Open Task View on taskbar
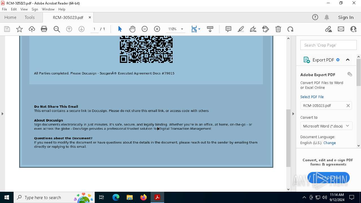The width and height of the screenshot is (361, 203). [102, 197]
